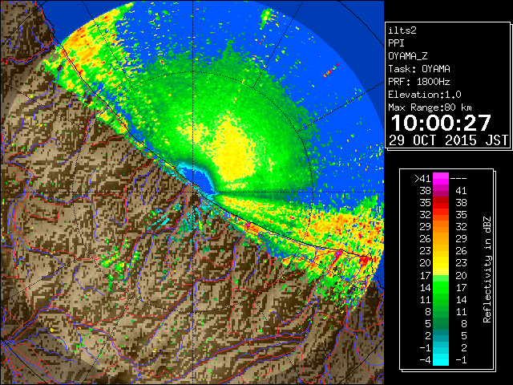Click the yellow '20' legend color band

pyautogui.click(x=441, y=263)
